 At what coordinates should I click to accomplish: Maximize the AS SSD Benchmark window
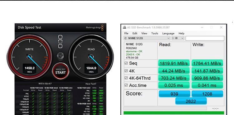(212, 27)
